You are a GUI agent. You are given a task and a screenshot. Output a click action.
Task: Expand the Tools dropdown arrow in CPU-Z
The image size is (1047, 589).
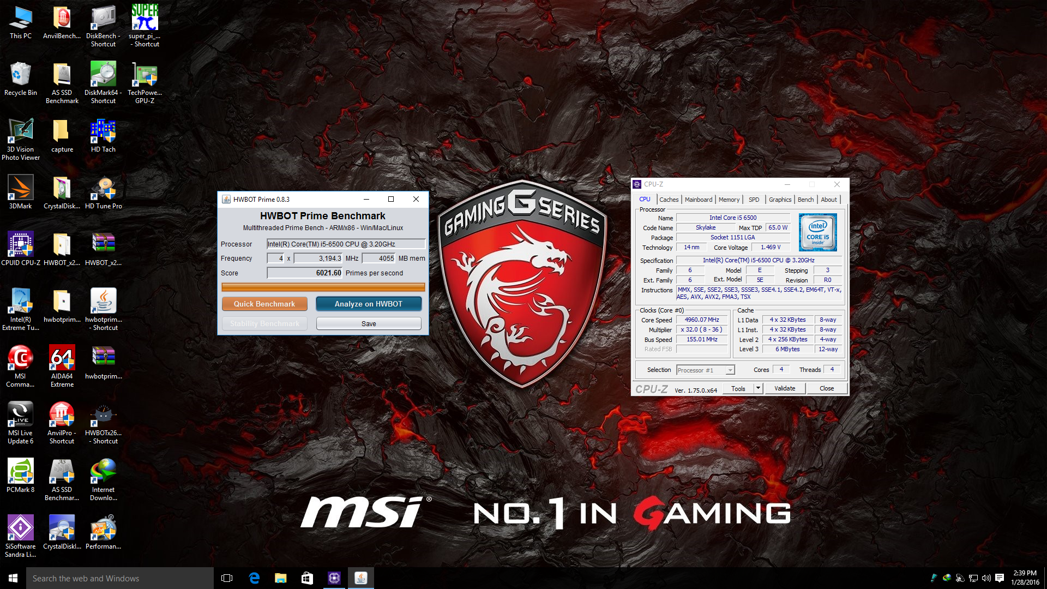[758, 388]
